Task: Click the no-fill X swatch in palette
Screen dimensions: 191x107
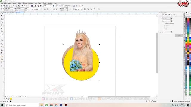Action: click(186, 17)
